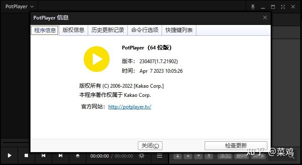
Task: Click the 关闭(C) button
Action: pyautogui.click(x=150, y=145)
